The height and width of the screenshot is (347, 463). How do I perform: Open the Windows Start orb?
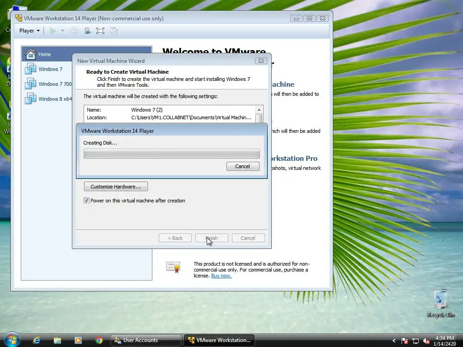[11, 339]
